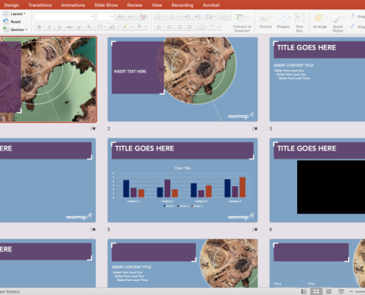Select the View tab
The image size is (365, 295).
coord(157,5)
